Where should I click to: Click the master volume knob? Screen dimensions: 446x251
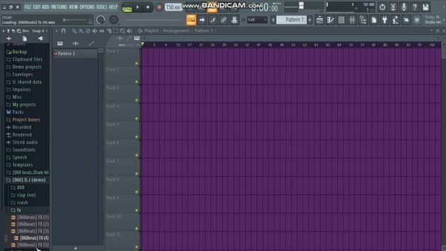click(100, 20)
